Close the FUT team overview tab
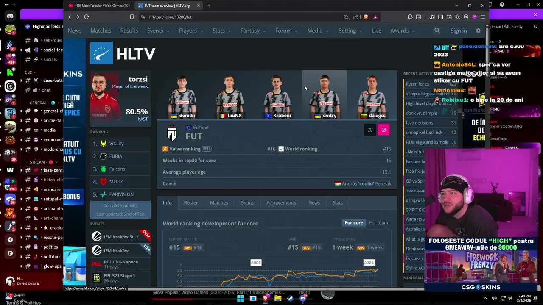The height and width of the screenshot is (305, 543). click(x=198, y=6)
